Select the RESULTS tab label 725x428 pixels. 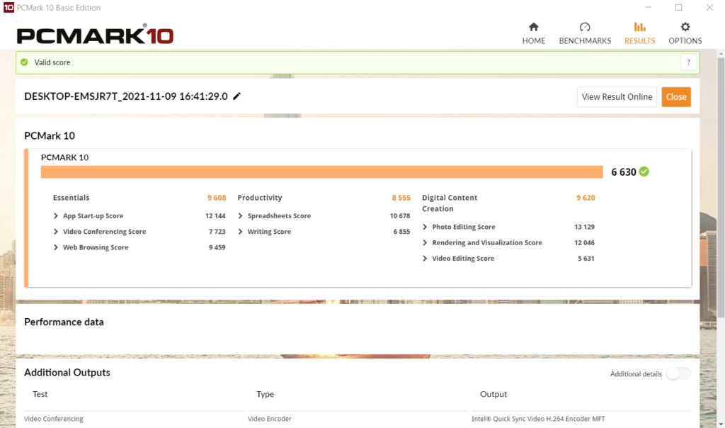(x=639, y=40)
